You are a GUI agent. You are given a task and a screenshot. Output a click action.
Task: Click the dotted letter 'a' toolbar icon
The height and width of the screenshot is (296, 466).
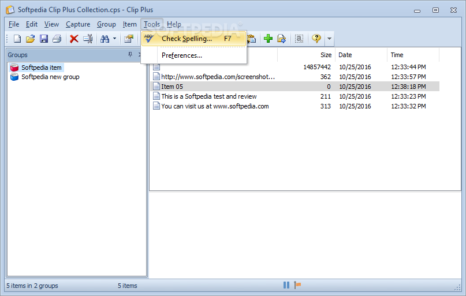pyautogui.click(x=299, y=39)
